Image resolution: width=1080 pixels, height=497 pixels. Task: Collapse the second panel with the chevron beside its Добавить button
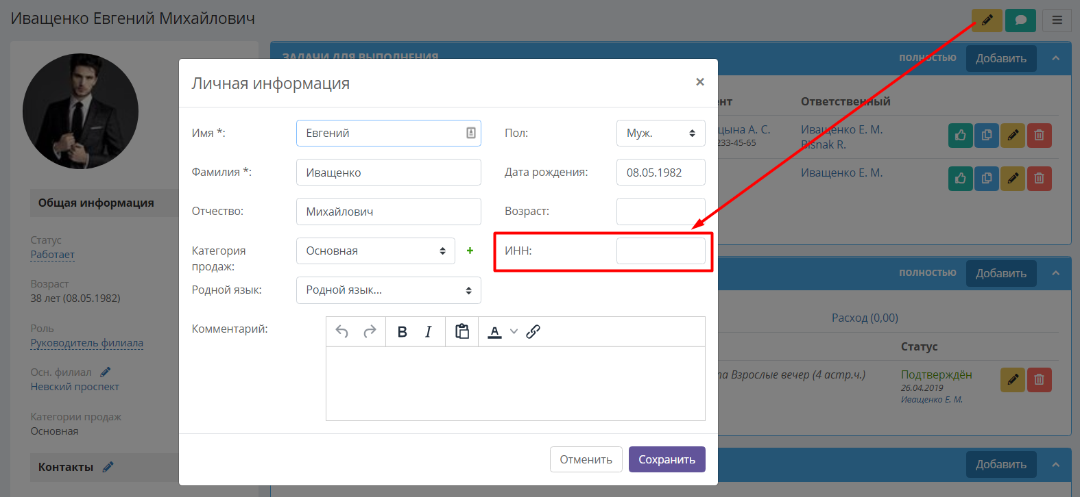(1055, 274)
